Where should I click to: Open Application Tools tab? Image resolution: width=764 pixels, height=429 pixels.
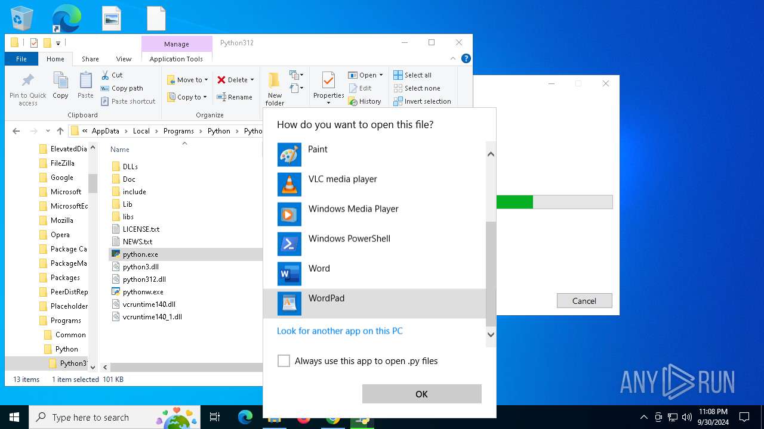tap(176, 59)
